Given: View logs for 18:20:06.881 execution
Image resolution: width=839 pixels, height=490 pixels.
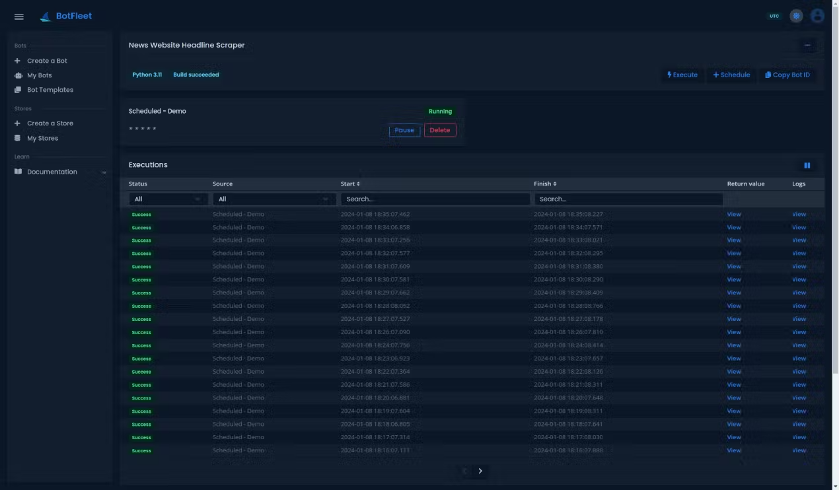Looking at the screenshot, I should click(799, 398).
